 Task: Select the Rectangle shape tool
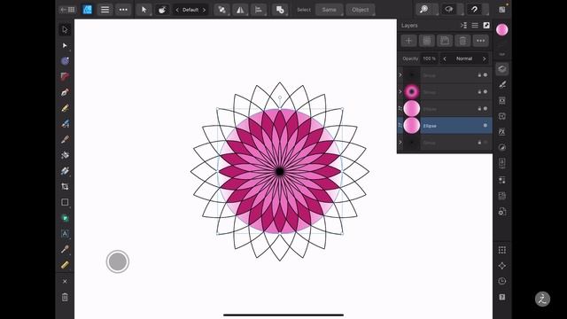point(65,202)
